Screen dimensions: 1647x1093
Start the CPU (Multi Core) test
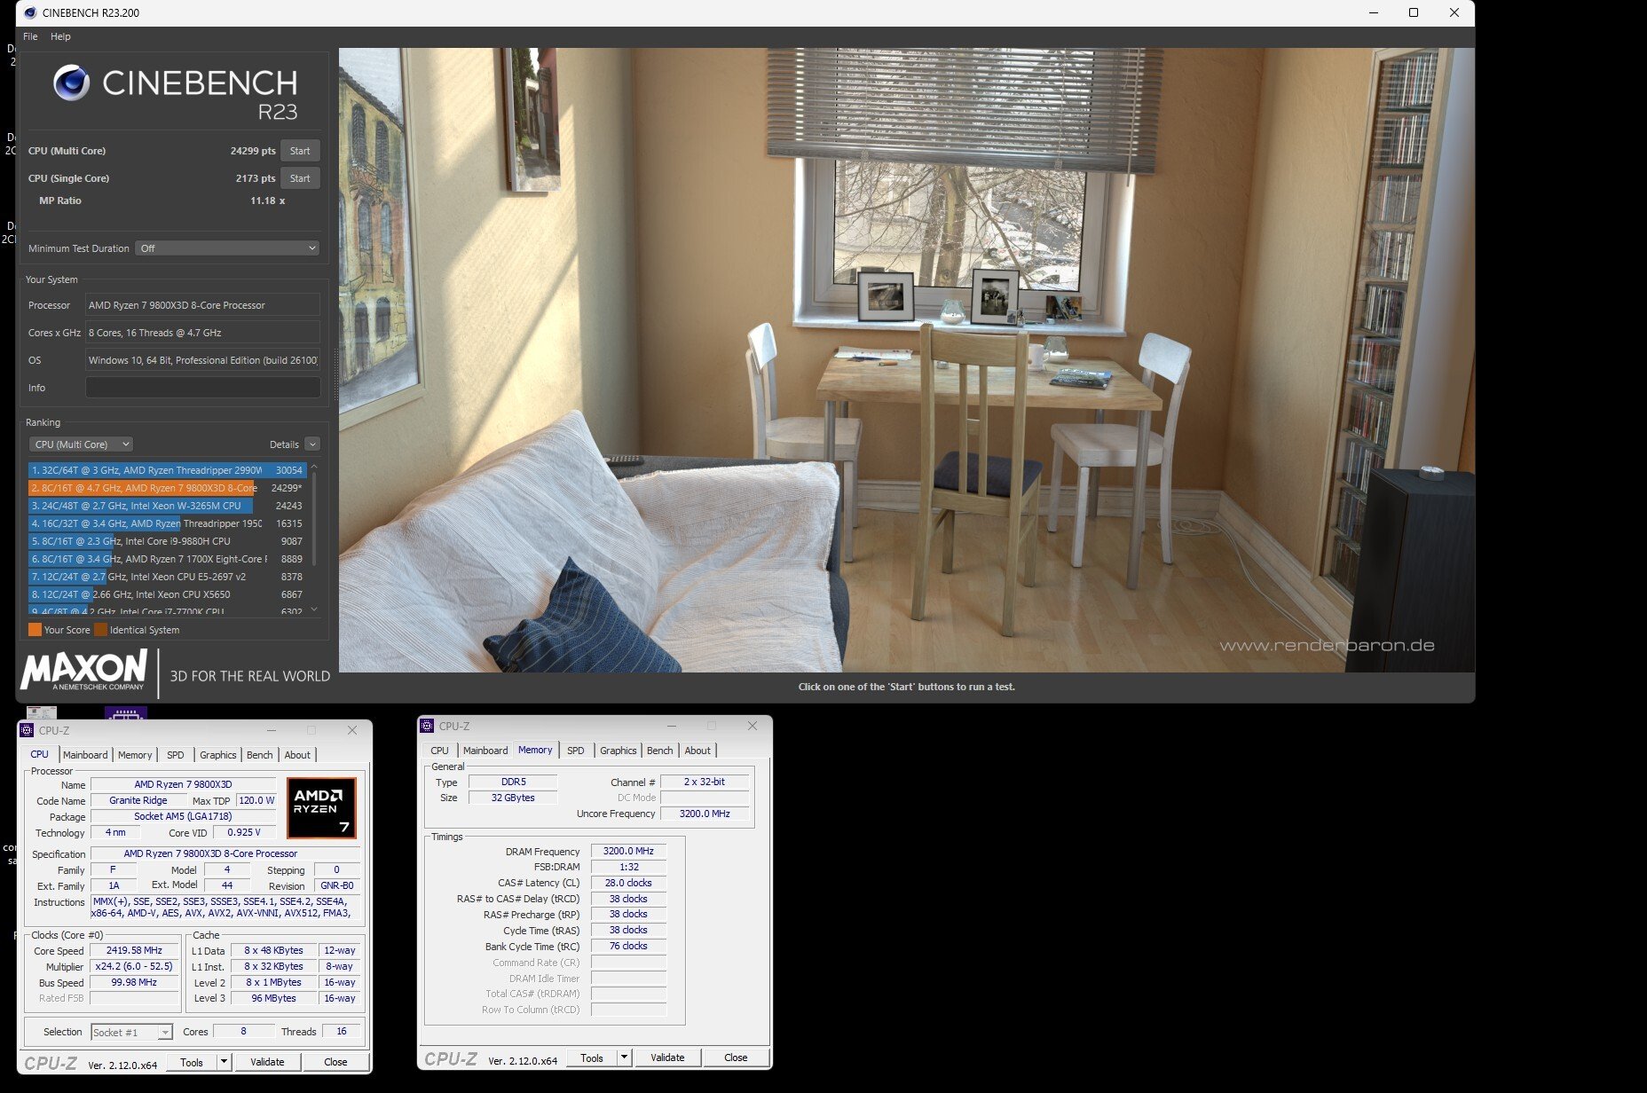pos(300,151)
